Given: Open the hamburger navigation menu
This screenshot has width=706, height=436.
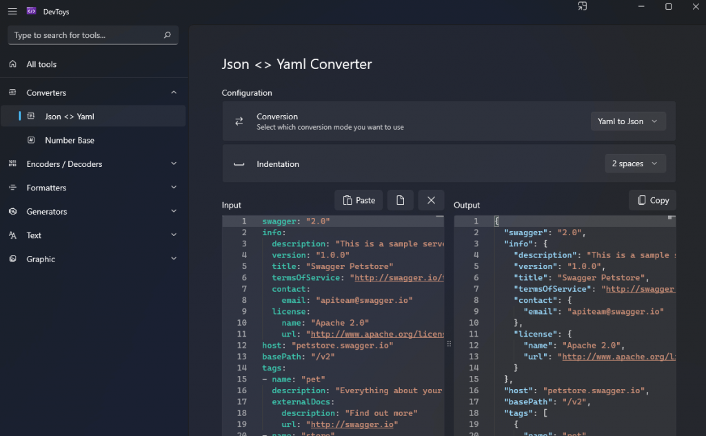Looking at the screenshot, I should click(12, 11).
